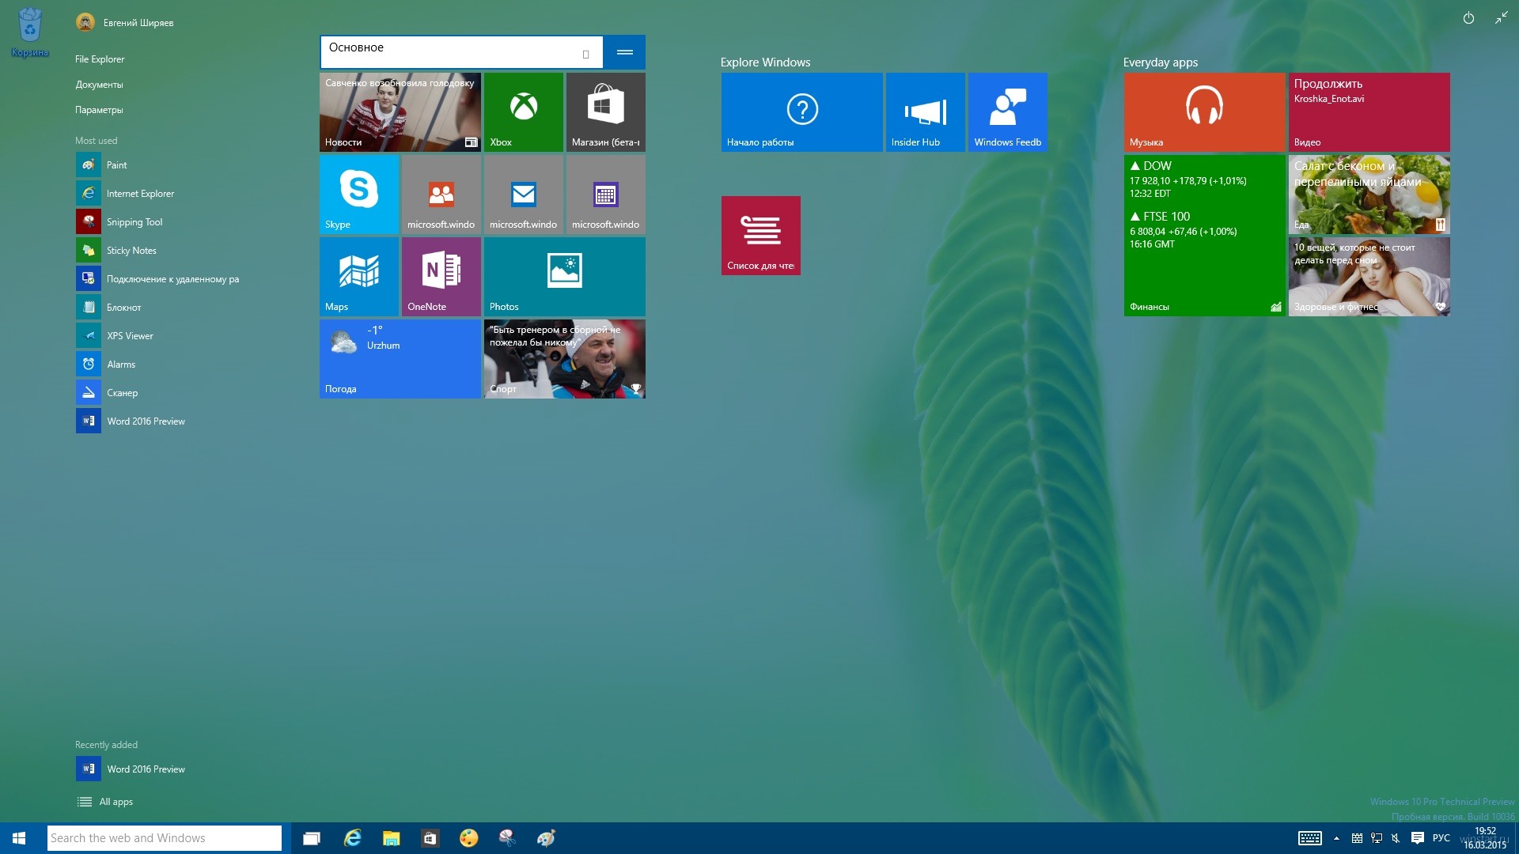Screen dimensions: 1519x854
Task: Open the Xbox tile
Action: 523,112
